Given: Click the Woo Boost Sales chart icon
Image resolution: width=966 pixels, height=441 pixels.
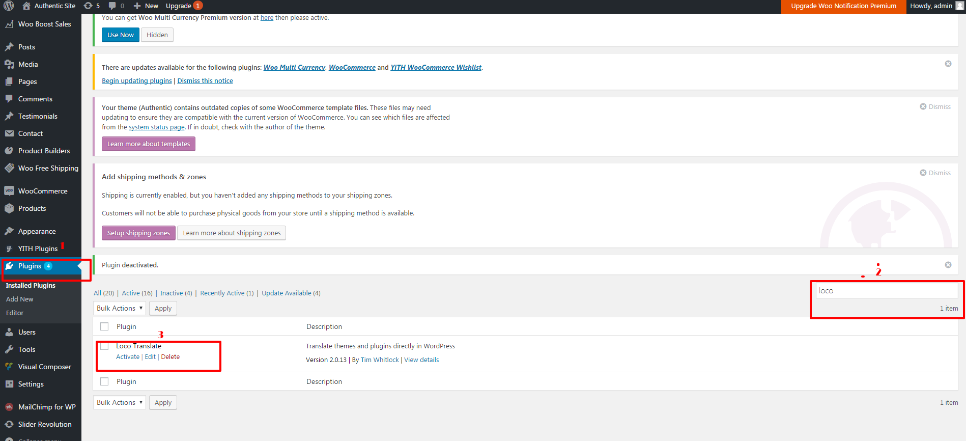Looking at the screenshot, I should coord(9,24).
